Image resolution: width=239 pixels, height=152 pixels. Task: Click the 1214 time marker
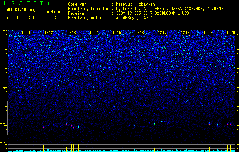coord(94,33)
